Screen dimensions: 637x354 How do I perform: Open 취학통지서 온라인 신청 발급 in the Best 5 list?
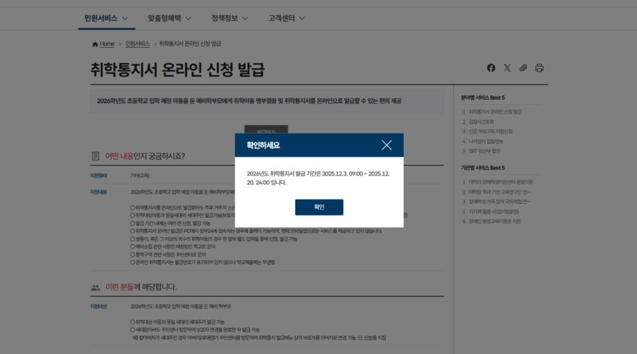click(x=495, y=111)
